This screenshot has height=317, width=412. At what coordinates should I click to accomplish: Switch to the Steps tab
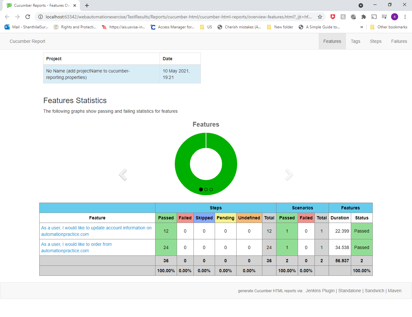[x=376, y=41]
